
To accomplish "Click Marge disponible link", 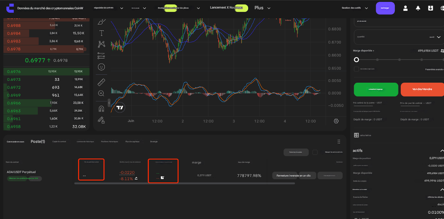I will (x=363, y=51).
